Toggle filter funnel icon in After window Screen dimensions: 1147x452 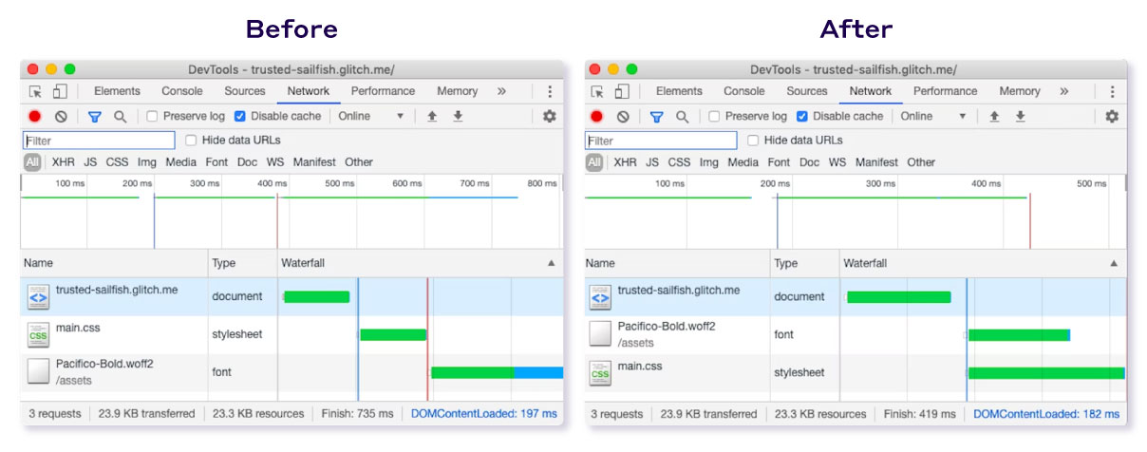[656, 117]
